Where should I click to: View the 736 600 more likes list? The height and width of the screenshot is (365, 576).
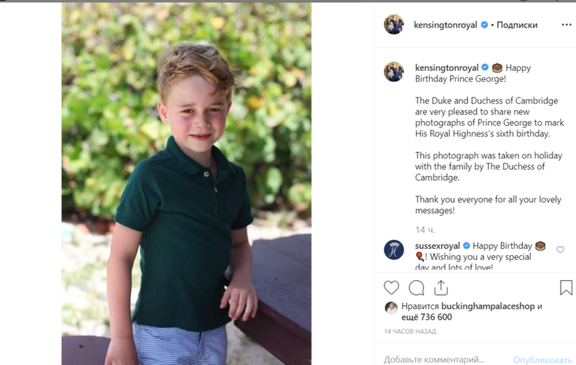(x=434, y=317)
